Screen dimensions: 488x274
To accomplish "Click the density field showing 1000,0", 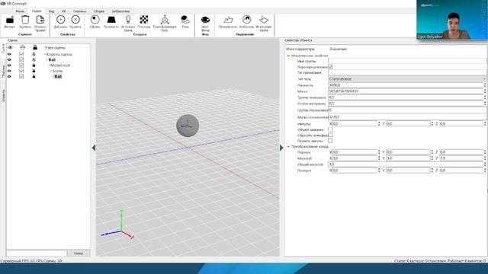I will click(406, 85).
